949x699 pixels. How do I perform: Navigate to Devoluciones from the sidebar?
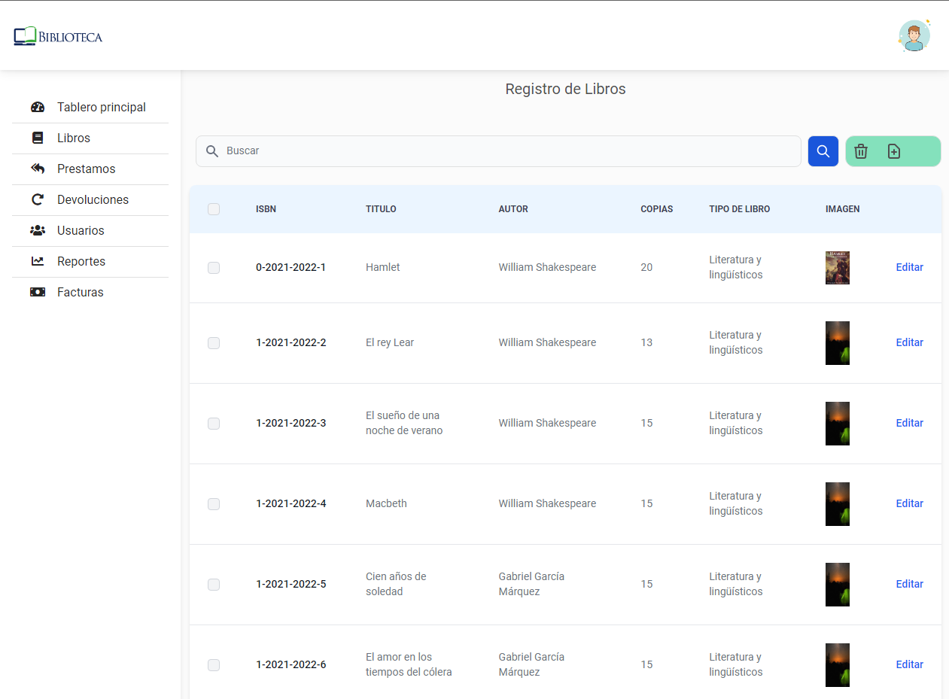point(93,199)
